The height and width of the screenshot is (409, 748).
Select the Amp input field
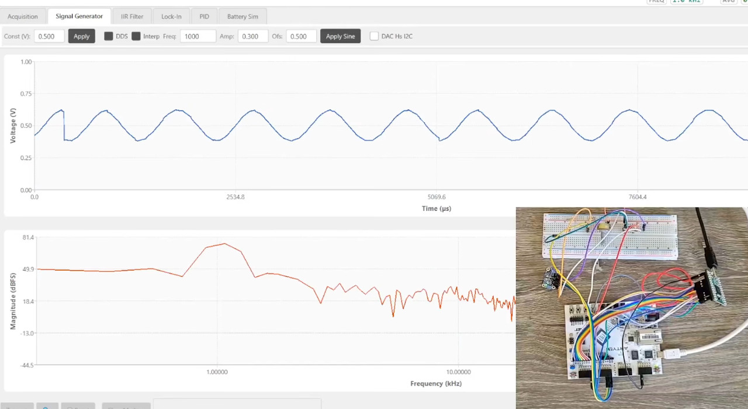click(252, 36)
